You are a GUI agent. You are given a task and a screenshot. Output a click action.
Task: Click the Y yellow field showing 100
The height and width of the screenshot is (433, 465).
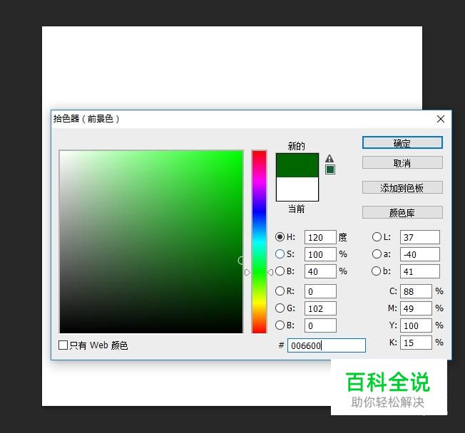click(416, 325)
